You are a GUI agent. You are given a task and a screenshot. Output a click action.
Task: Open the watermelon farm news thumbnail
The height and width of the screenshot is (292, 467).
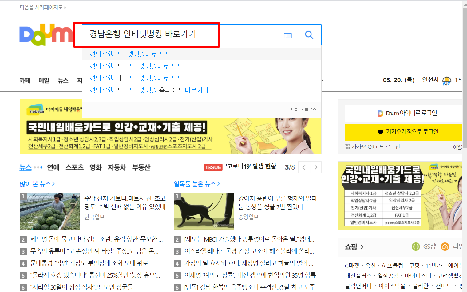49,211
